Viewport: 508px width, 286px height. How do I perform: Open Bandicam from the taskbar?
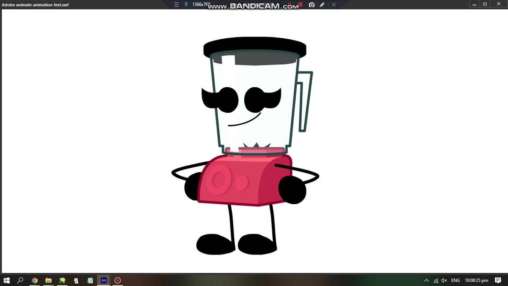[x=117, y=280]
